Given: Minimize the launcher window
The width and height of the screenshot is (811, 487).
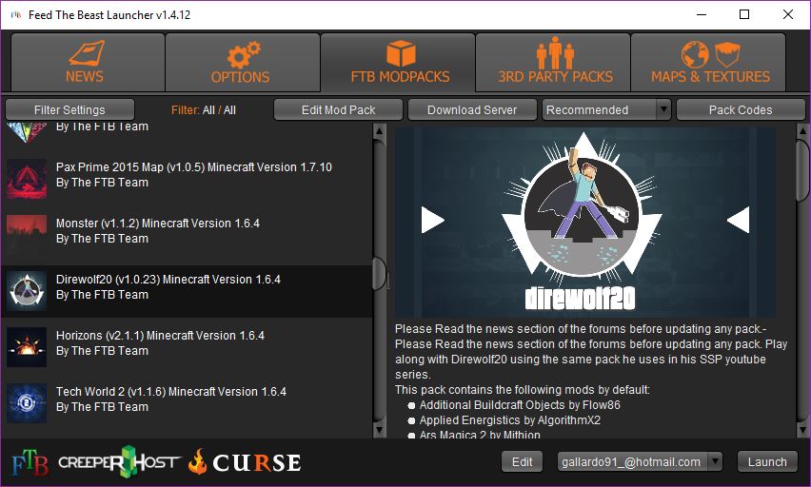Looking at the screenshot, I should pos(702,14).
